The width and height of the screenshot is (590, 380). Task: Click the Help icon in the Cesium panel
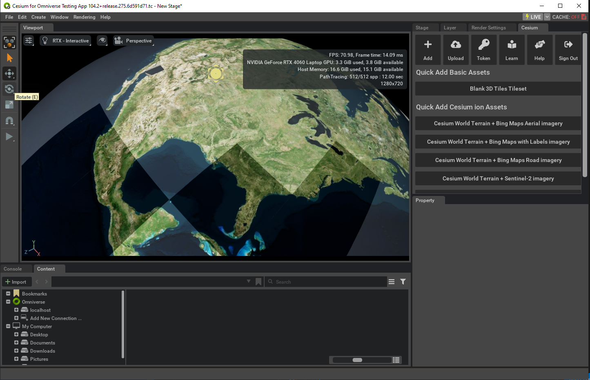coord(539,49)
